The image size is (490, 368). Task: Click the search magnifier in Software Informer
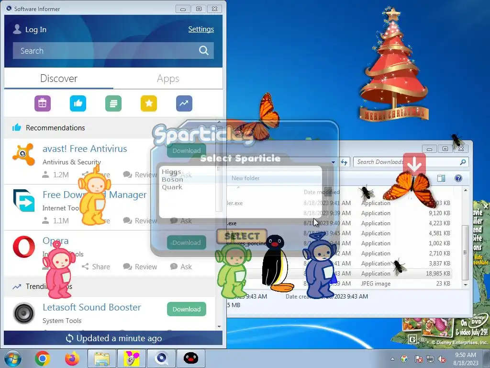204,50
